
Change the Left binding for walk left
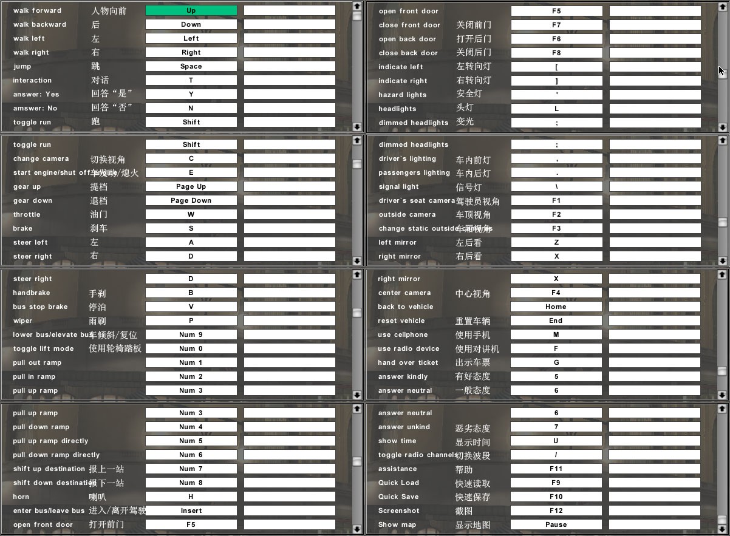[191, 38]
